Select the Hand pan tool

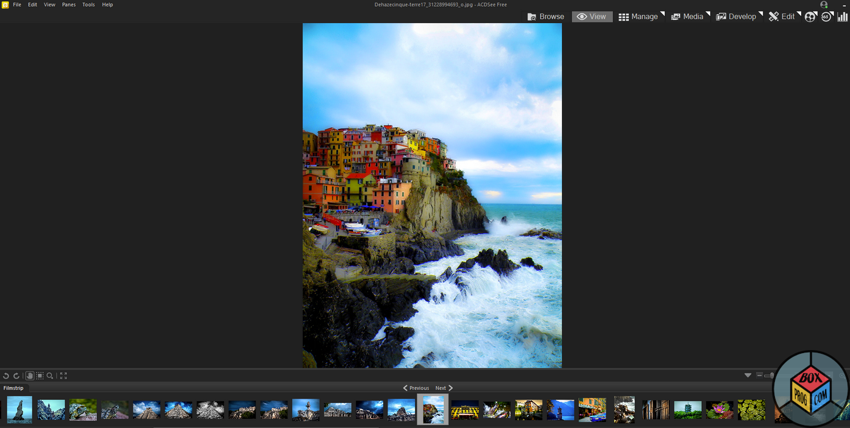(29, 376)
